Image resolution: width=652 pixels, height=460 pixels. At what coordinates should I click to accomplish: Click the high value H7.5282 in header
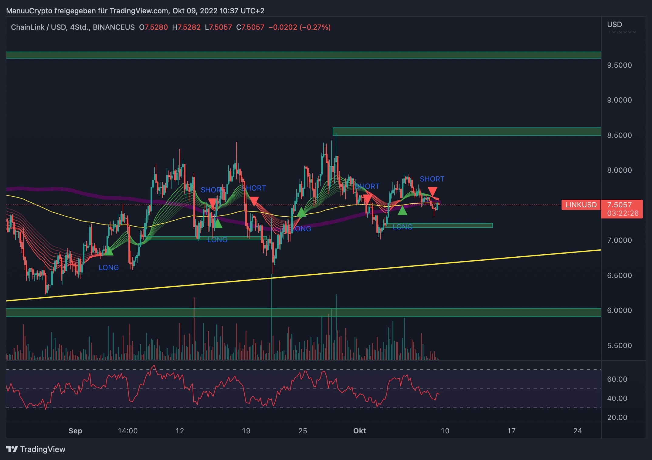click(186, 27)
